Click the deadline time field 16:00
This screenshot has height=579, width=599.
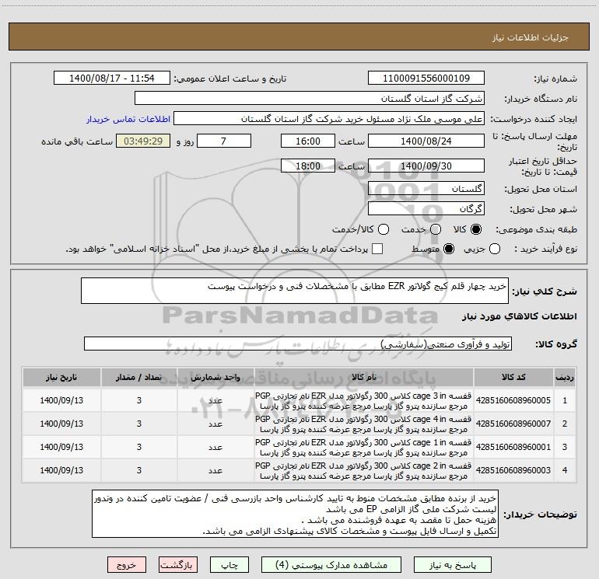[x=308, y=141]
